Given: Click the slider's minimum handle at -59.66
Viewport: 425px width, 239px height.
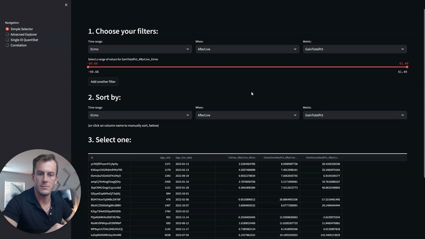Looking at the screenshot, I should click(x=88, y=67).
